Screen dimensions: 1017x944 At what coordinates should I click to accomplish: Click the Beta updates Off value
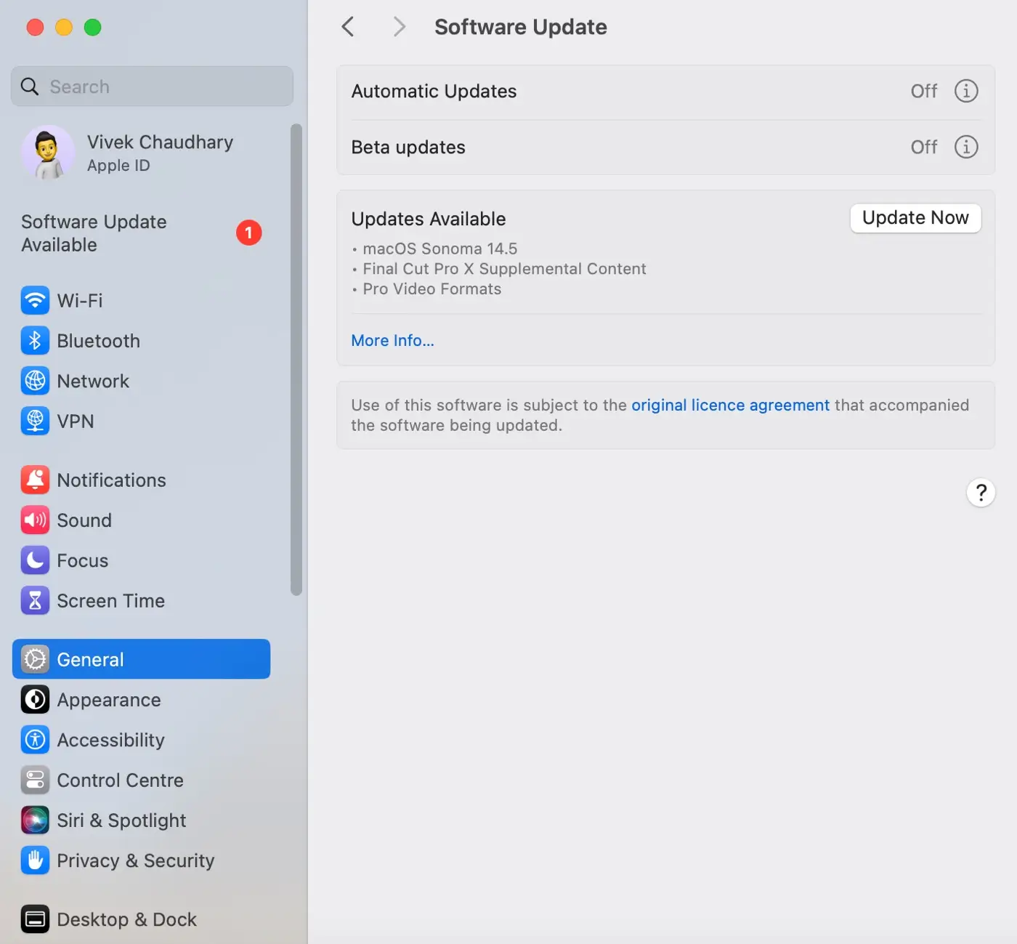pos(924,147)
